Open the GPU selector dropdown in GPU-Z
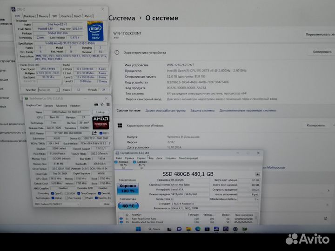The width and height of the screenshot is (335, 251). pyautogui.click(x=57, y=204)
